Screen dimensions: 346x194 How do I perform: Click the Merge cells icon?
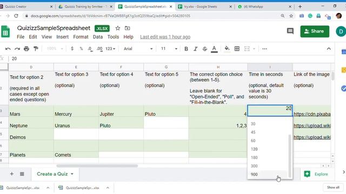[247, 48]
